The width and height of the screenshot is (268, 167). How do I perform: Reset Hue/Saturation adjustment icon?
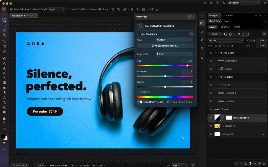click(192, 34)
